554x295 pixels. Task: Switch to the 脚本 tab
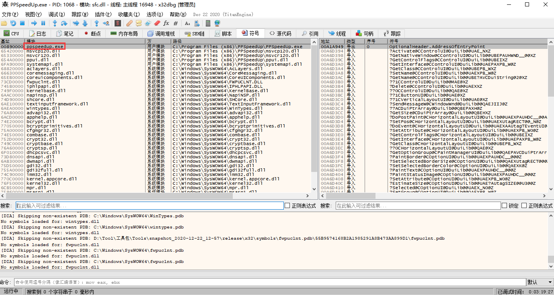pyautogui.click(x=223, y=34)
